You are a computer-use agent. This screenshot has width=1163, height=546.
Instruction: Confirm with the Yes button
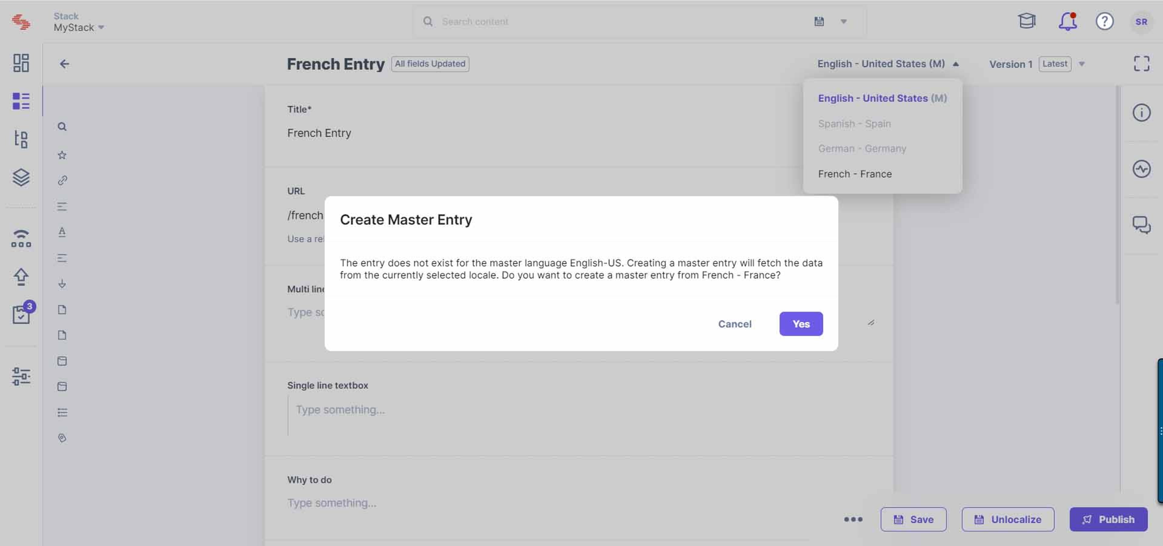(x=801, y=324)
